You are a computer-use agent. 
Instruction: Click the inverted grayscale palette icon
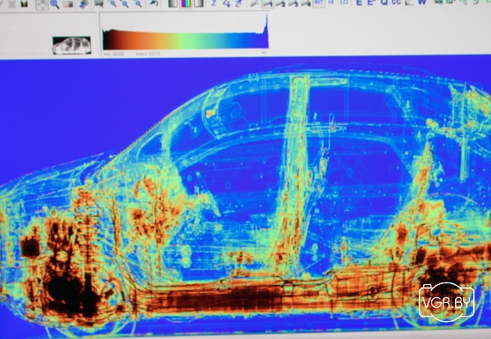199,3
